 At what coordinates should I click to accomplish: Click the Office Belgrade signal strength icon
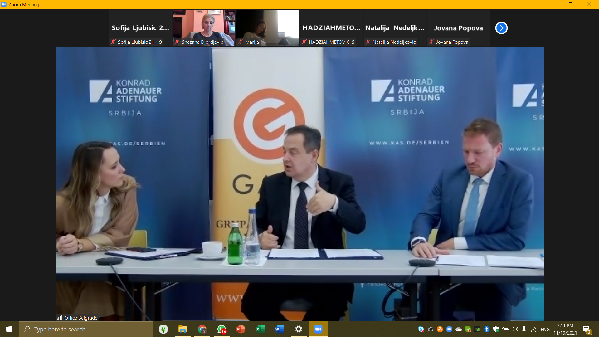60,318
